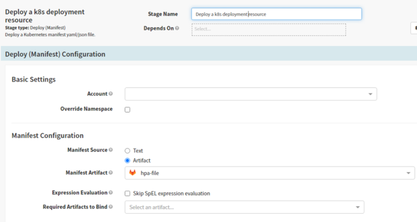Select the Text manifest source radio

[128, 151]
